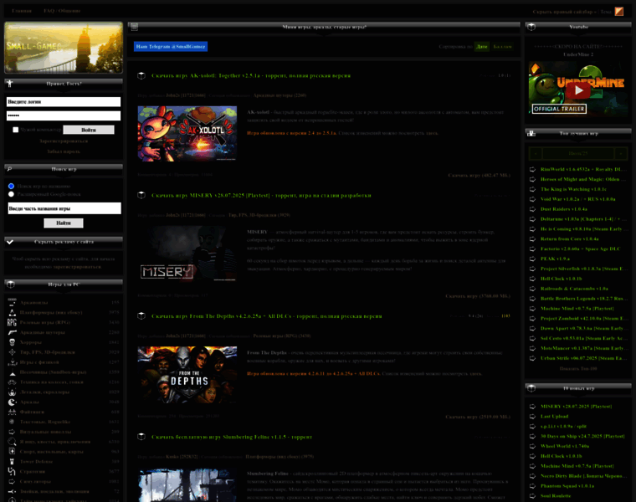Click the cube icon beside From The Depths title
The width and height of the screenshot is (636, 502).
pos(141,316)
